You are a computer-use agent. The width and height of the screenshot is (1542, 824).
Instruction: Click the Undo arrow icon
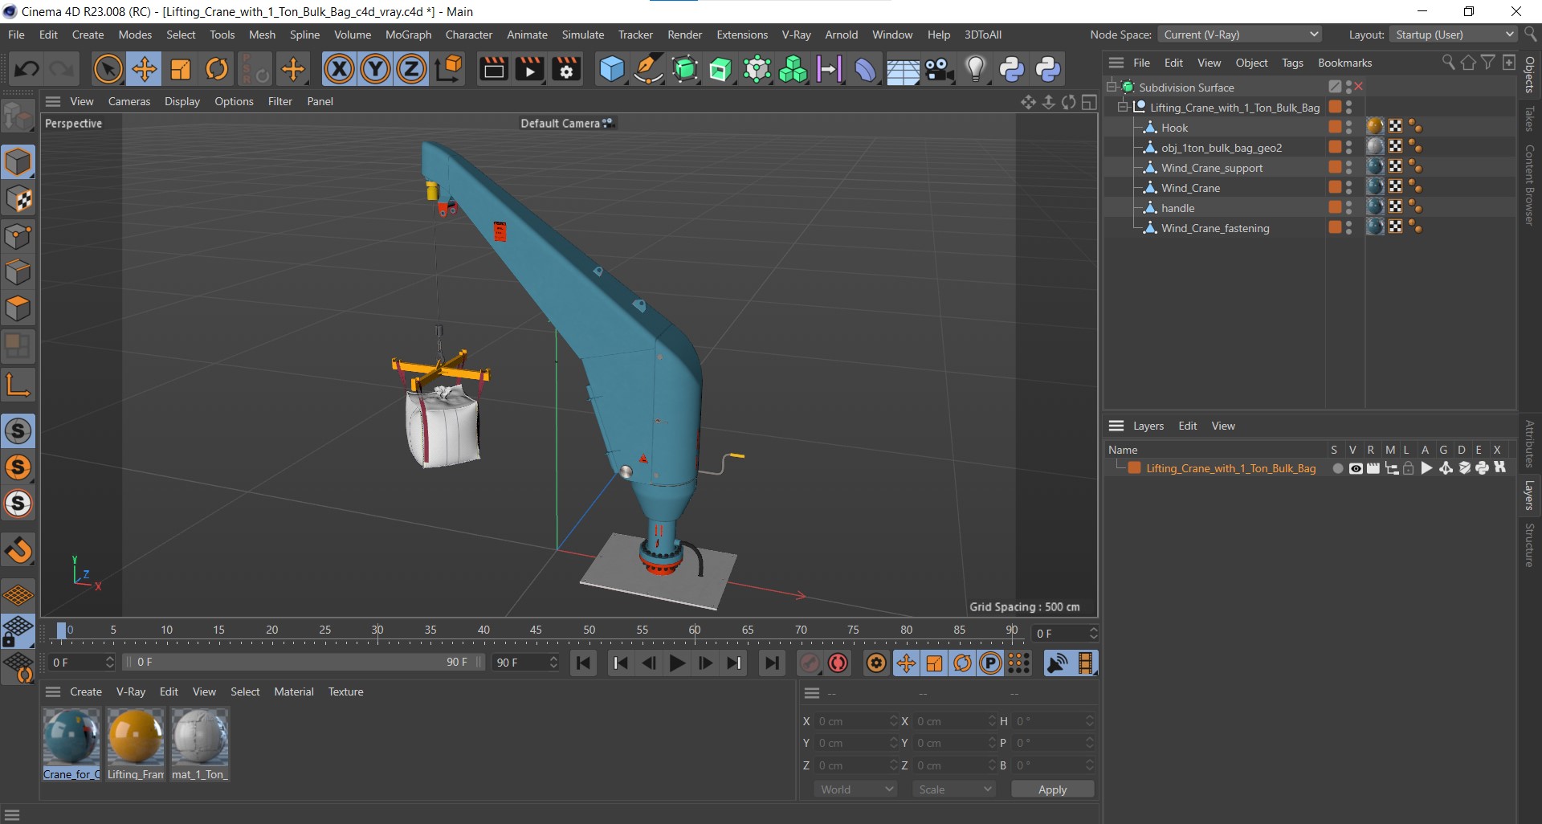click(x=27, y=69)
